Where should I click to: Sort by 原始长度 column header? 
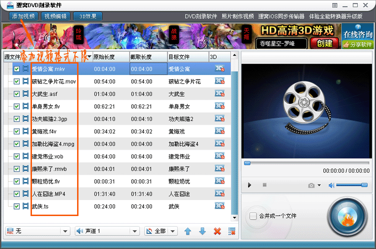pos(111,57)
